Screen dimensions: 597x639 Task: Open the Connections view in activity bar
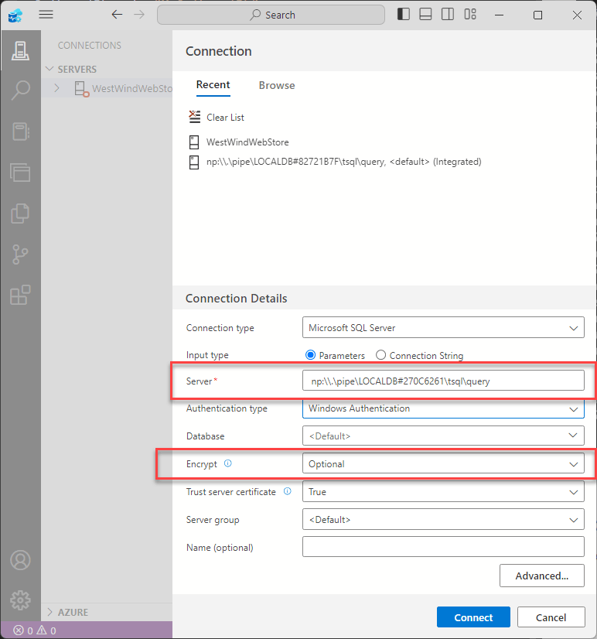[20, 50]
